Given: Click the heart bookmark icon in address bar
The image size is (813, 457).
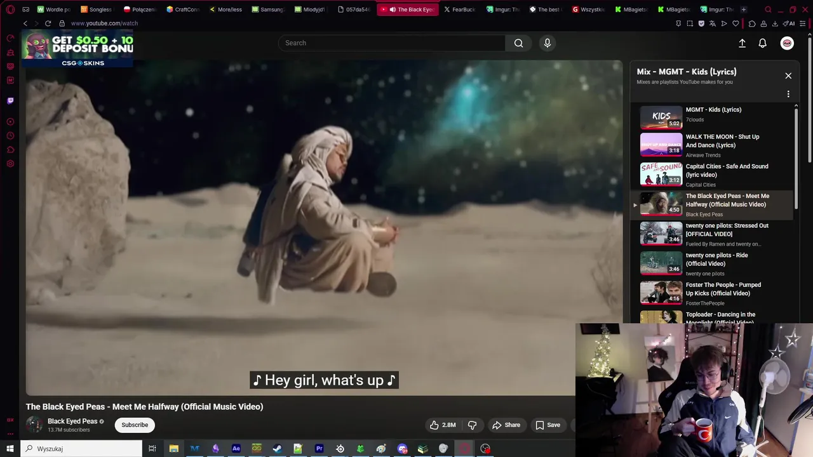Looking at the screenshot, I should [x=736, y=23].
